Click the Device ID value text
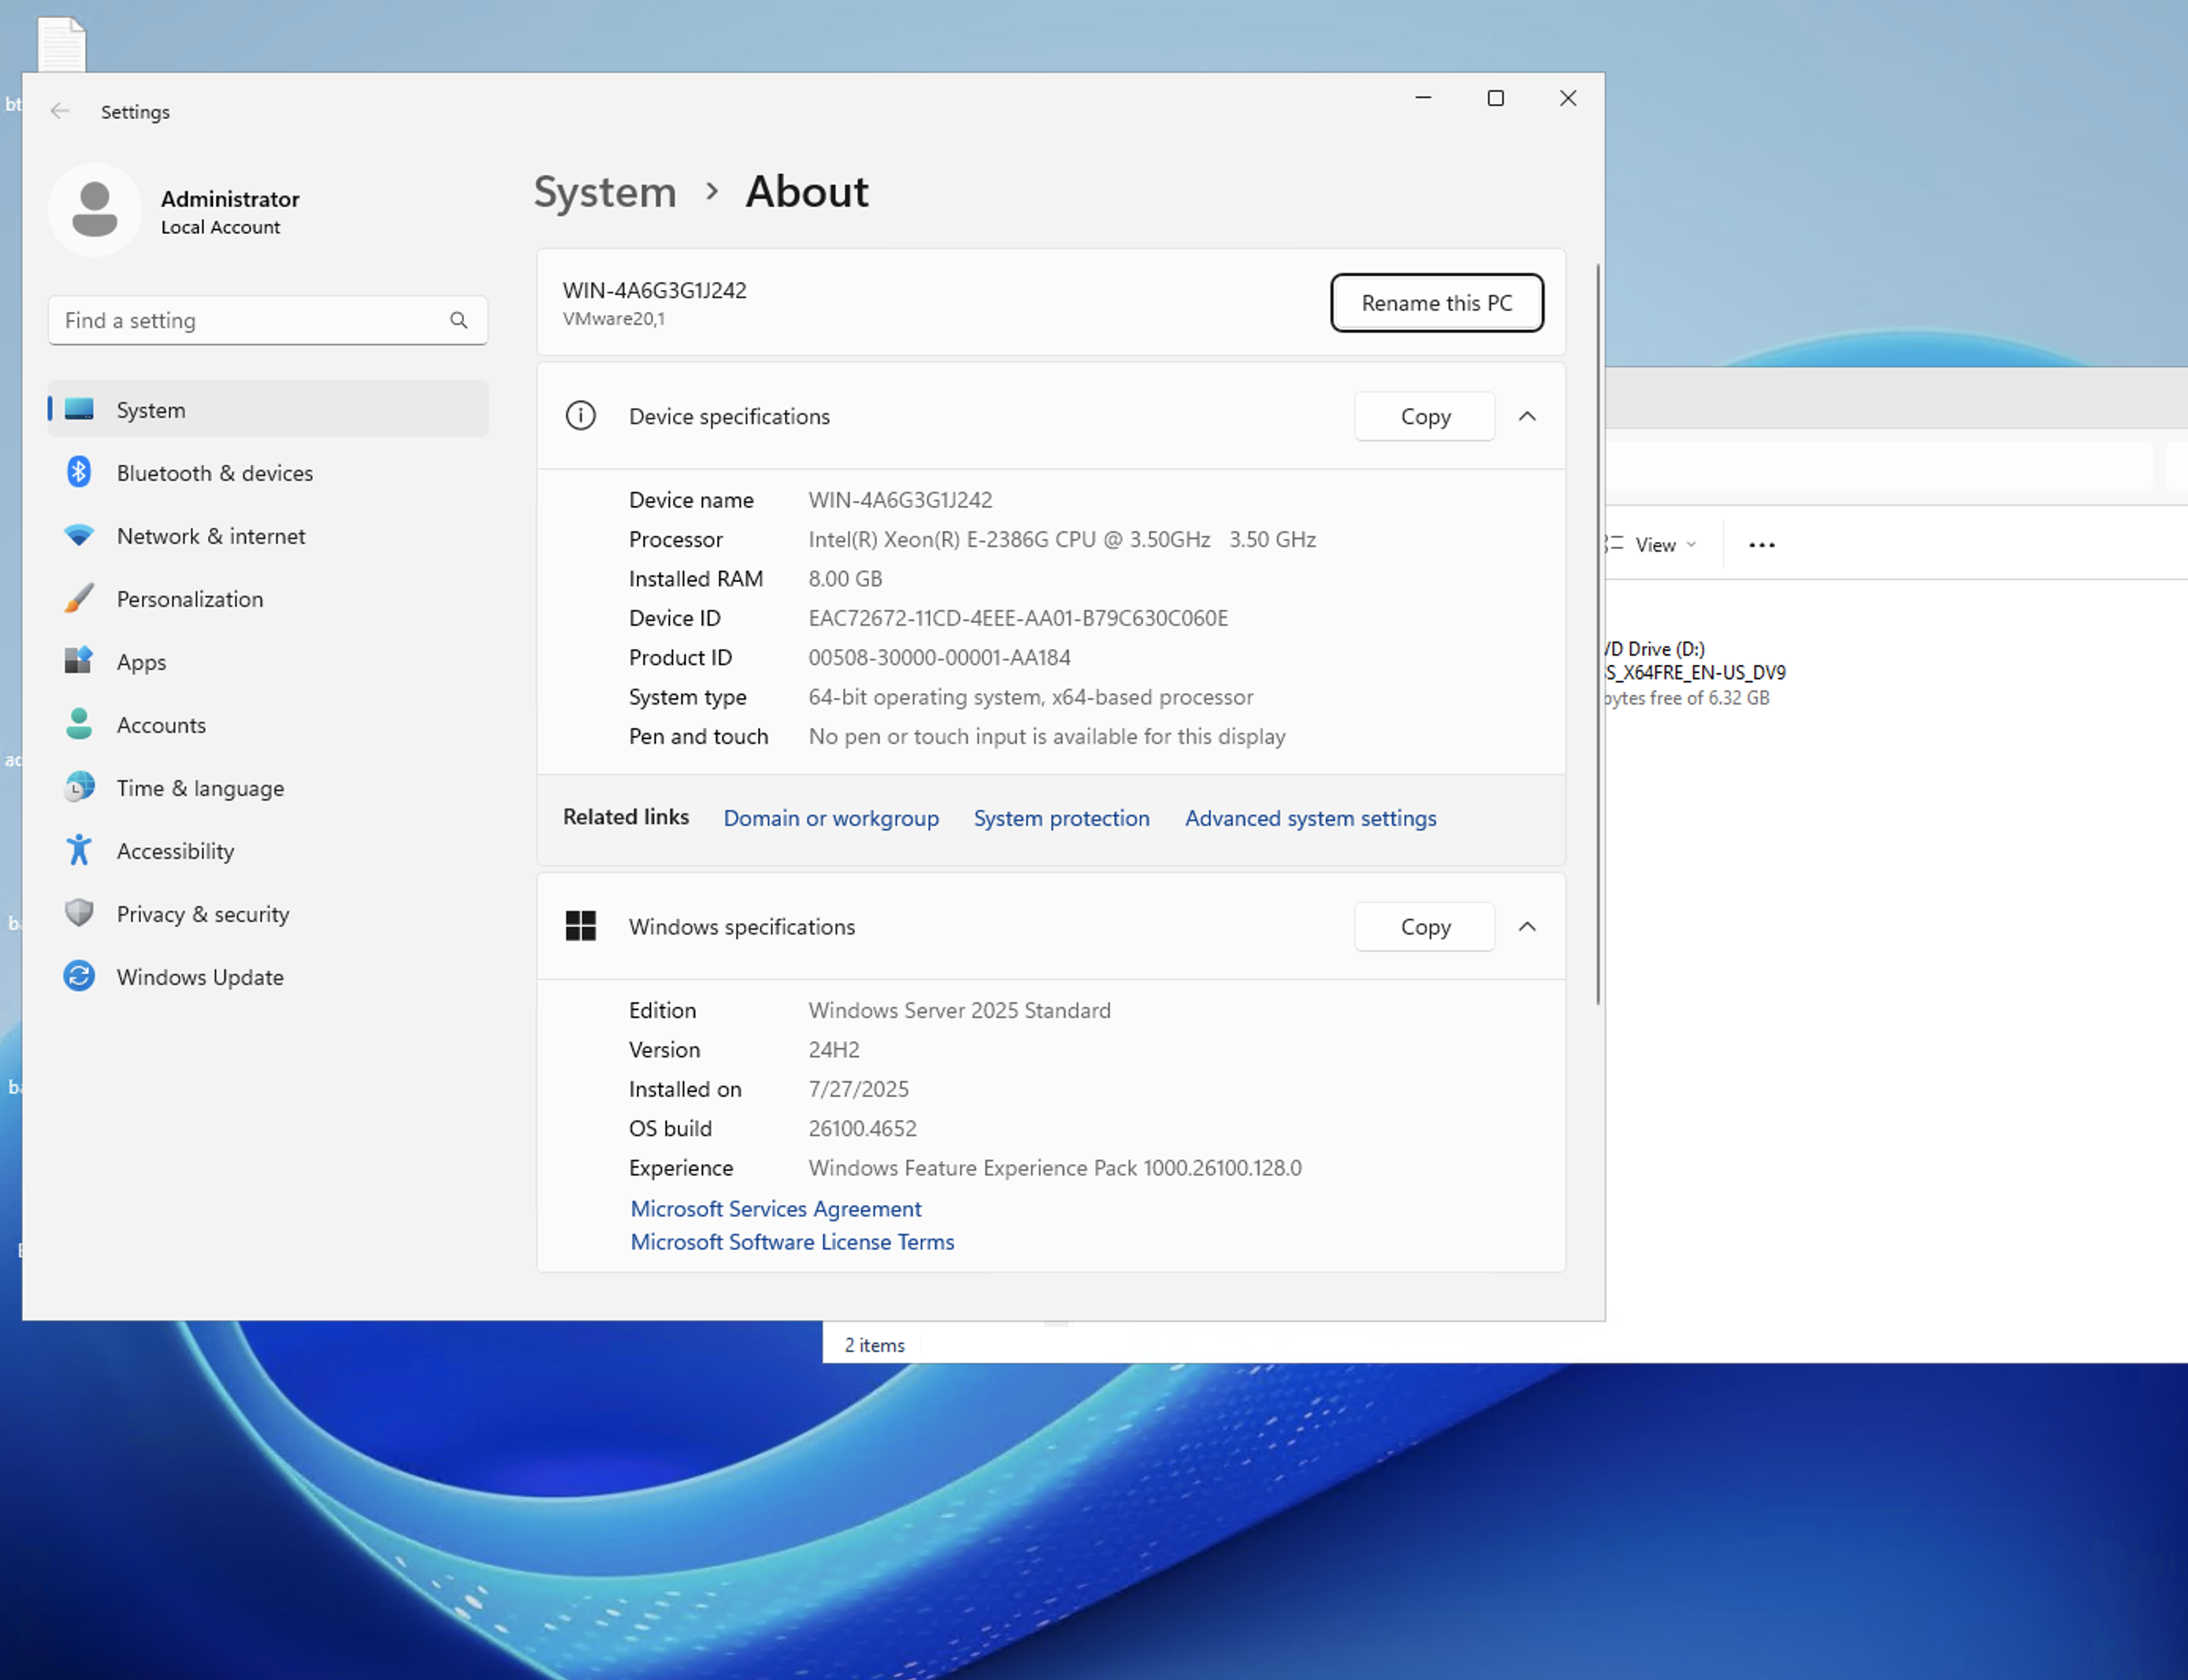Screen dimensions: 2188x1680 [1018, 618]
